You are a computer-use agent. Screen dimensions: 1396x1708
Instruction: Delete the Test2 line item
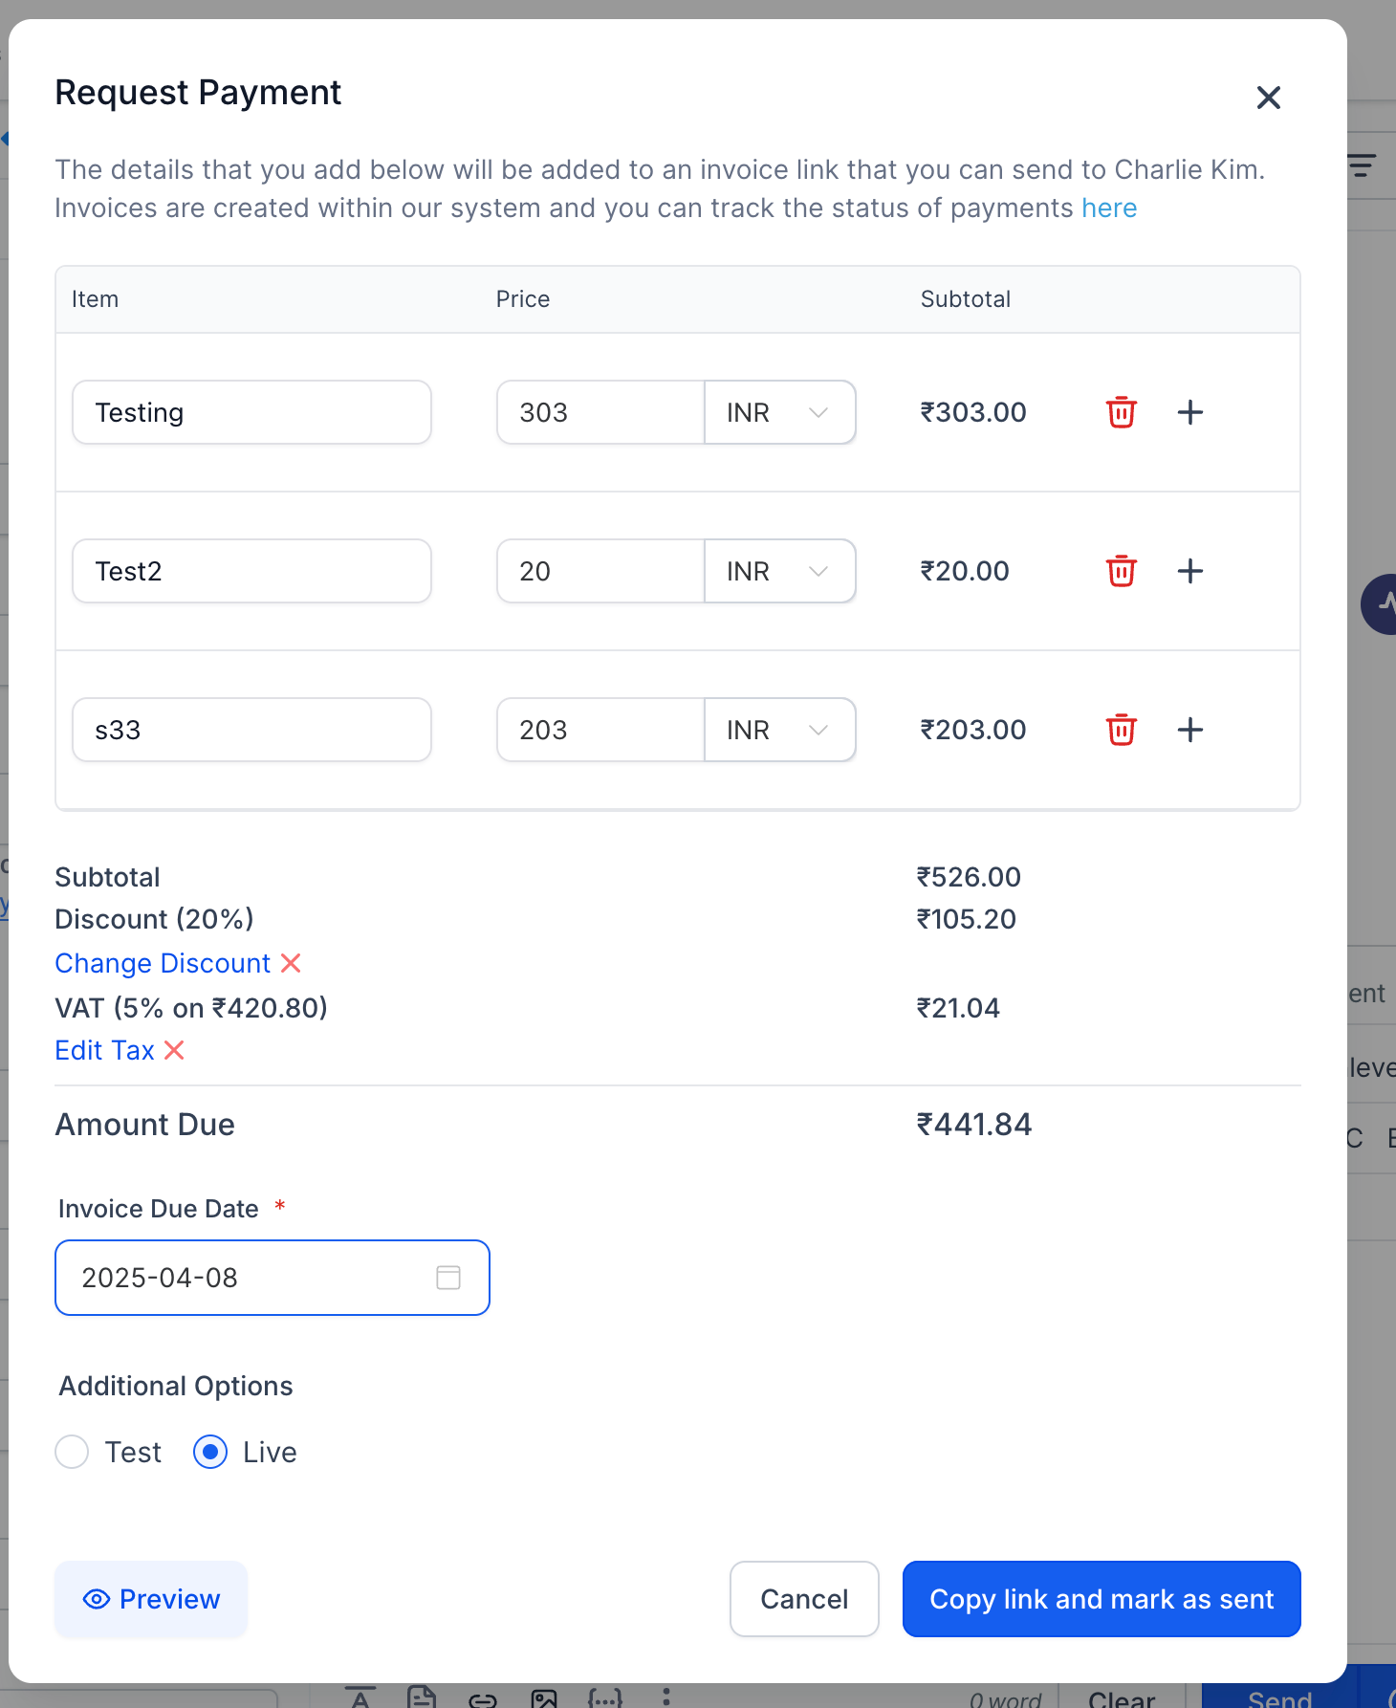point(1121,571)
